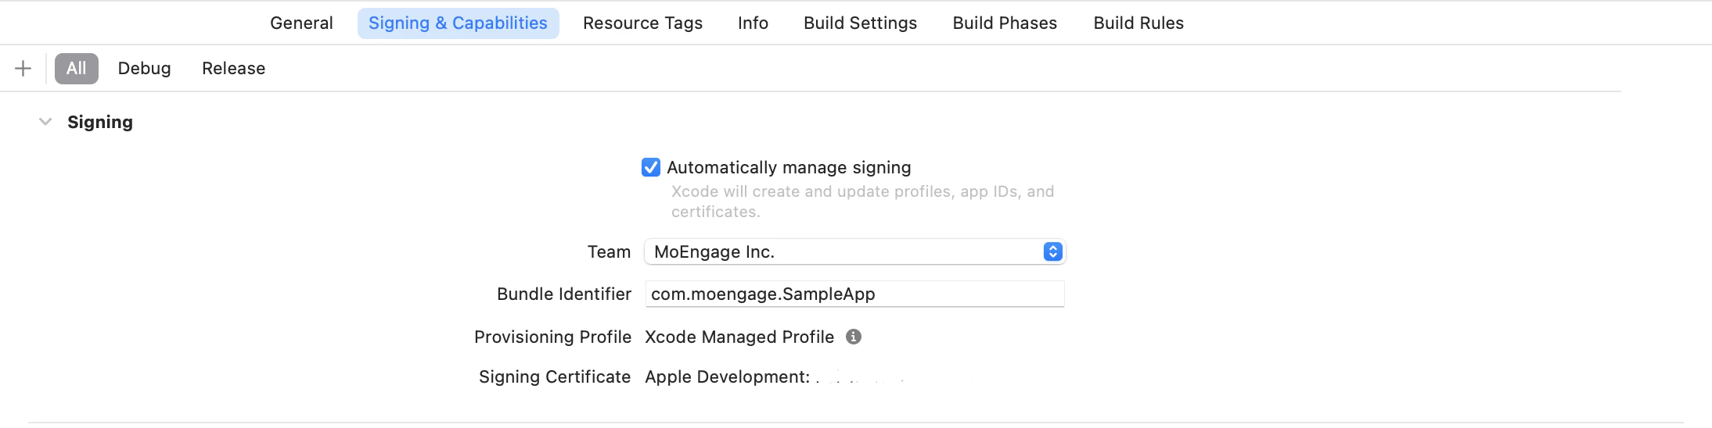This screenshot has height=428, width=1712.
Task: Open the Build Rules tab
Action: (1138, 23)
